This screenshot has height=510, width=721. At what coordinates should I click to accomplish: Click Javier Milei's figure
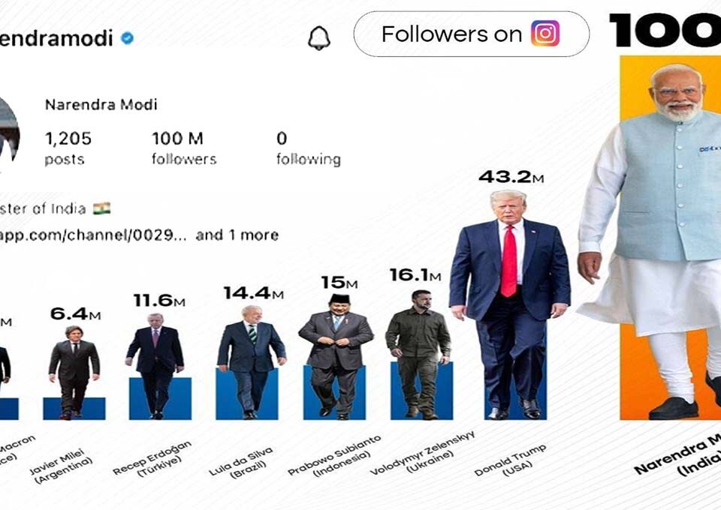point(74,371)
